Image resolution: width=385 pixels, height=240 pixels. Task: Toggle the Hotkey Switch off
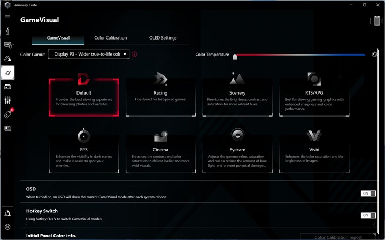(368, 215)
